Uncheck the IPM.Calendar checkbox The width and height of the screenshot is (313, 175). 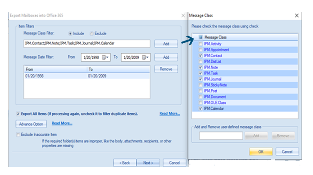pyautogui.click(x=200, y=109)
